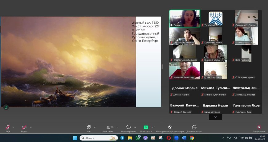The width and height of the screenshot is (268, 142).
Task: Click the red Завершение end meeting button
Action: [x=259, y=128]
